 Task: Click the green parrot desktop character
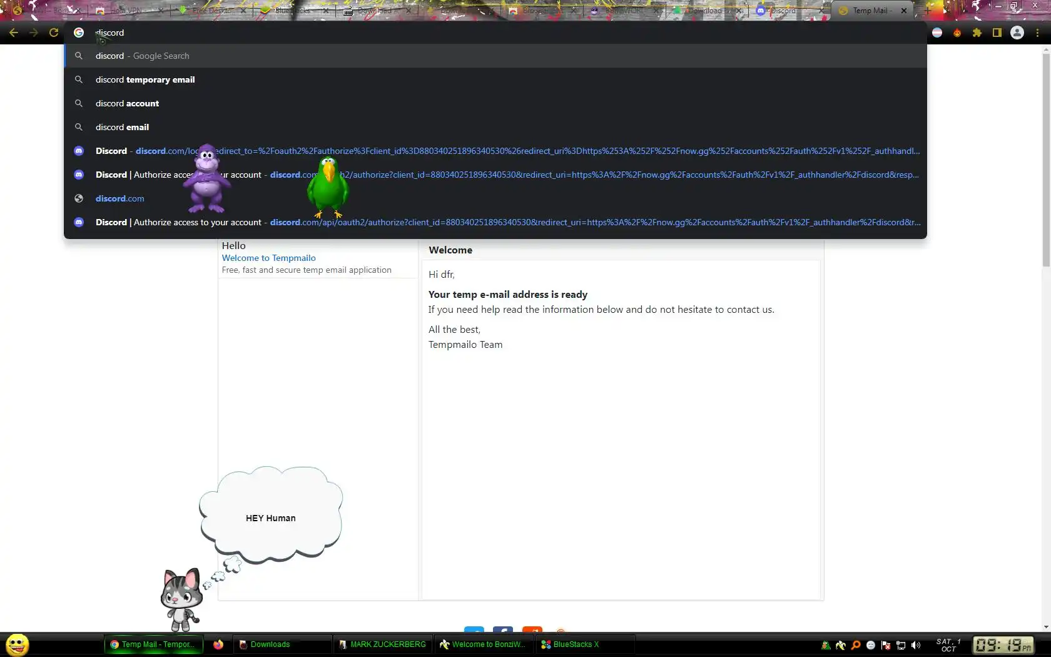click(x=328, y=186)
